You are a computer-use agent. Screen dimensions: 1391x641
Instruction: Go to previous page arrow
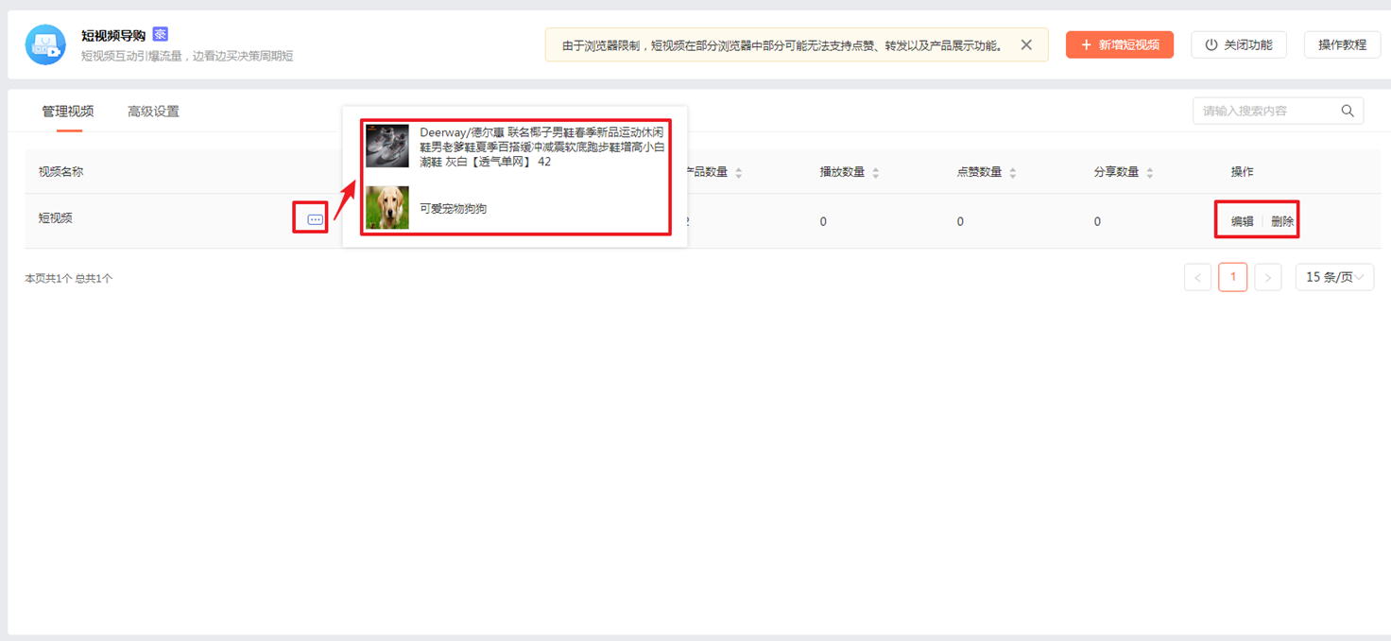tap(1197, 277)
